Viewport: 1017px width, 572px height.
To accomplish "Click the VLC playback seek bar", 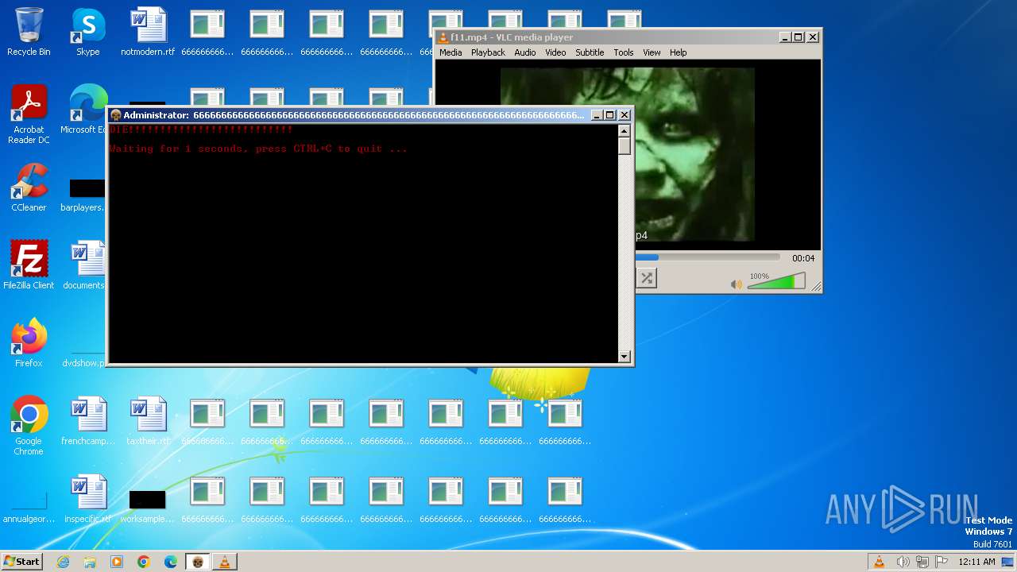I will coord(707,257).
